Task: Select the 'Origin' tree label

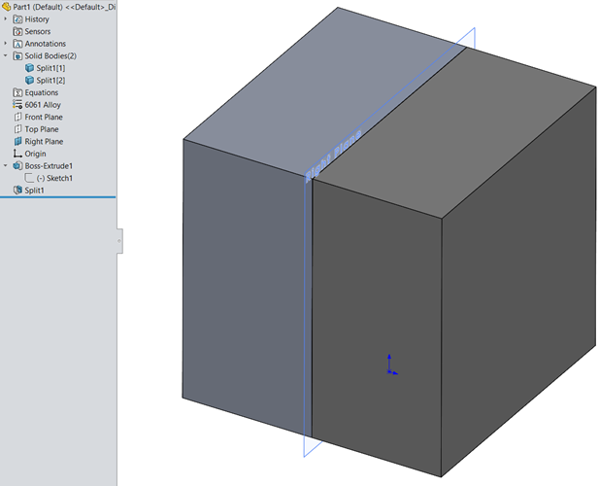Action: pos(35,154)
